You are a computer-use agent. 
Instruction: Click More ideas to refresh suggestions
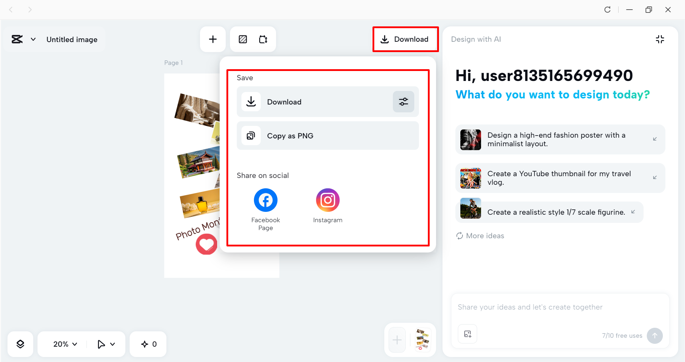point(480,236)
